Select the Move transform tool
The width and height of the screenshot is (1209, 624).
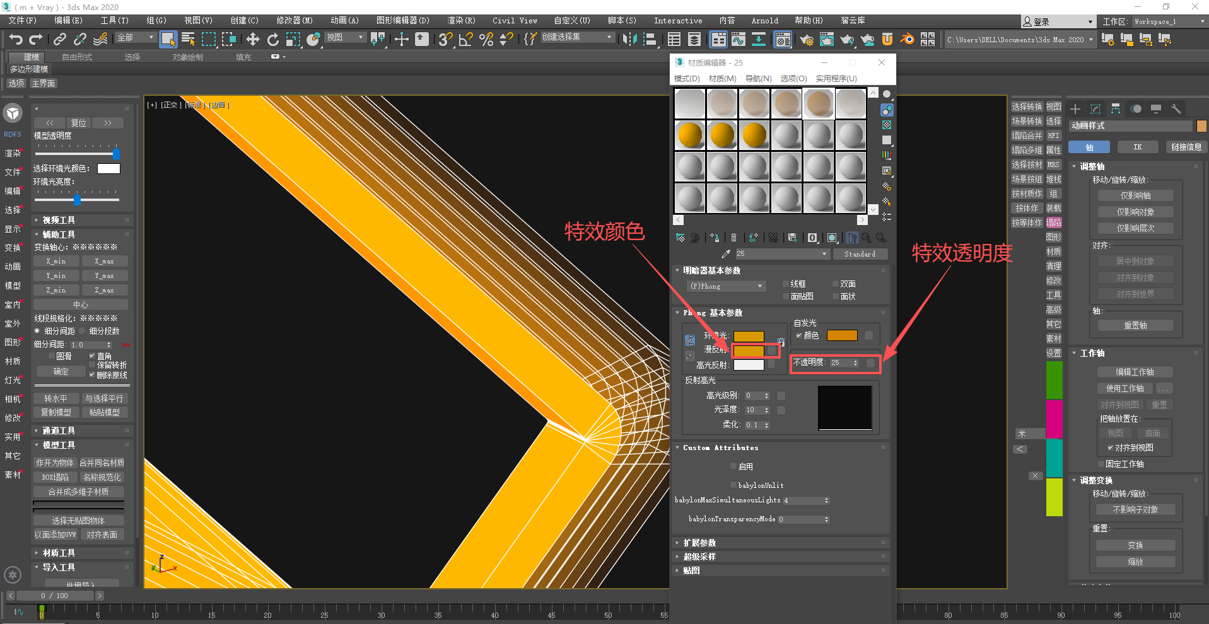252,40
